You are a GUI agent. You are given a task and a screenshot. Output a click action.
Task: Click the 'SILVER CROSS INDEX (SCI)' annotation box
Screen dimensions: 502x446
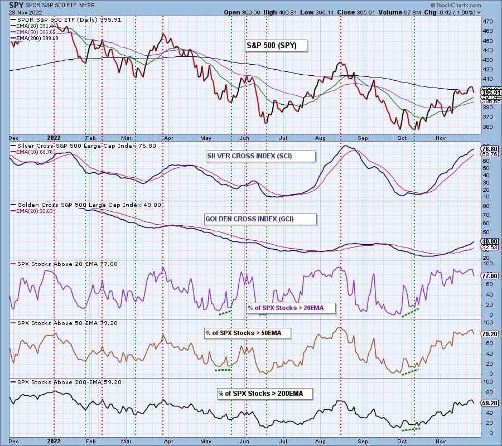pos(261,156)
